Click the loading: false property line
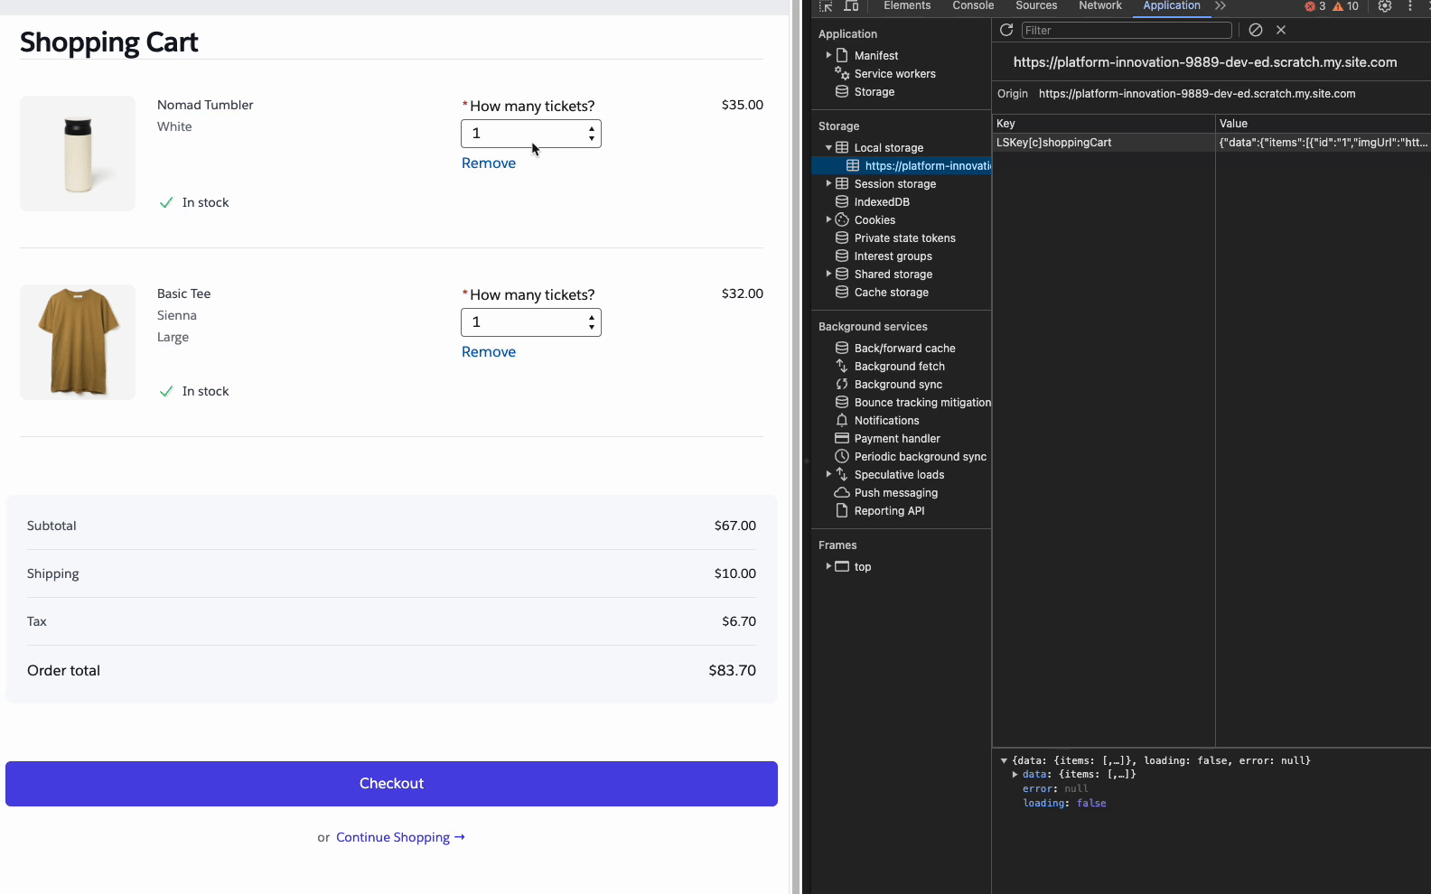Image resolution: width=1431 pixels, height=894 pixels. coord(1064,804)
